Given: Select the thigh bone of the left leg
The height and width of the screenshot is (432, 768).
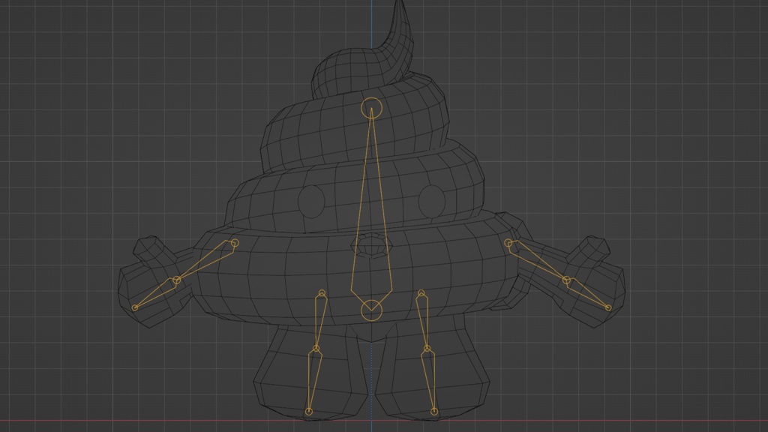Looking at the screenshot, I should [x=319, y=321].
